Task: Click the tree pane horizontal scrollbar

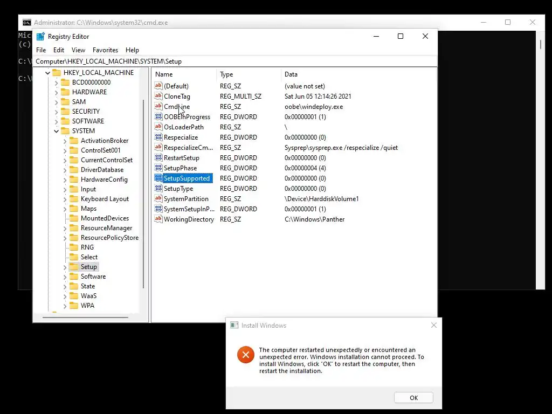Action: click(x=85, y=317)
